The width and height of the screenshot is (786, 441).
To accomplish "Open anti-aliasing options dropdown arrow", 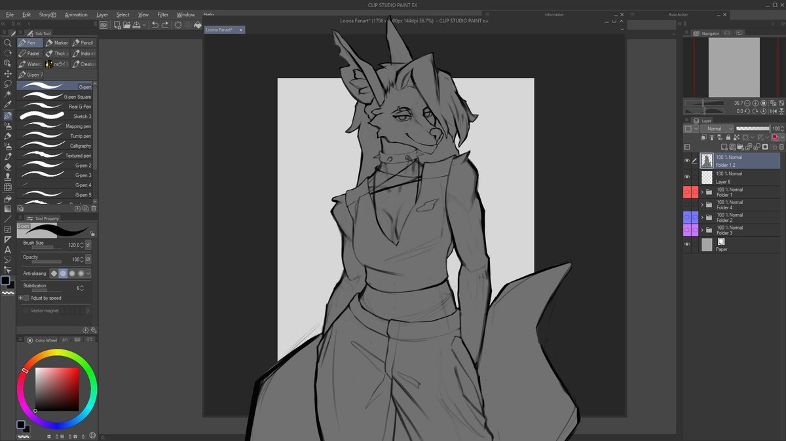I will (x=88, y=273).
